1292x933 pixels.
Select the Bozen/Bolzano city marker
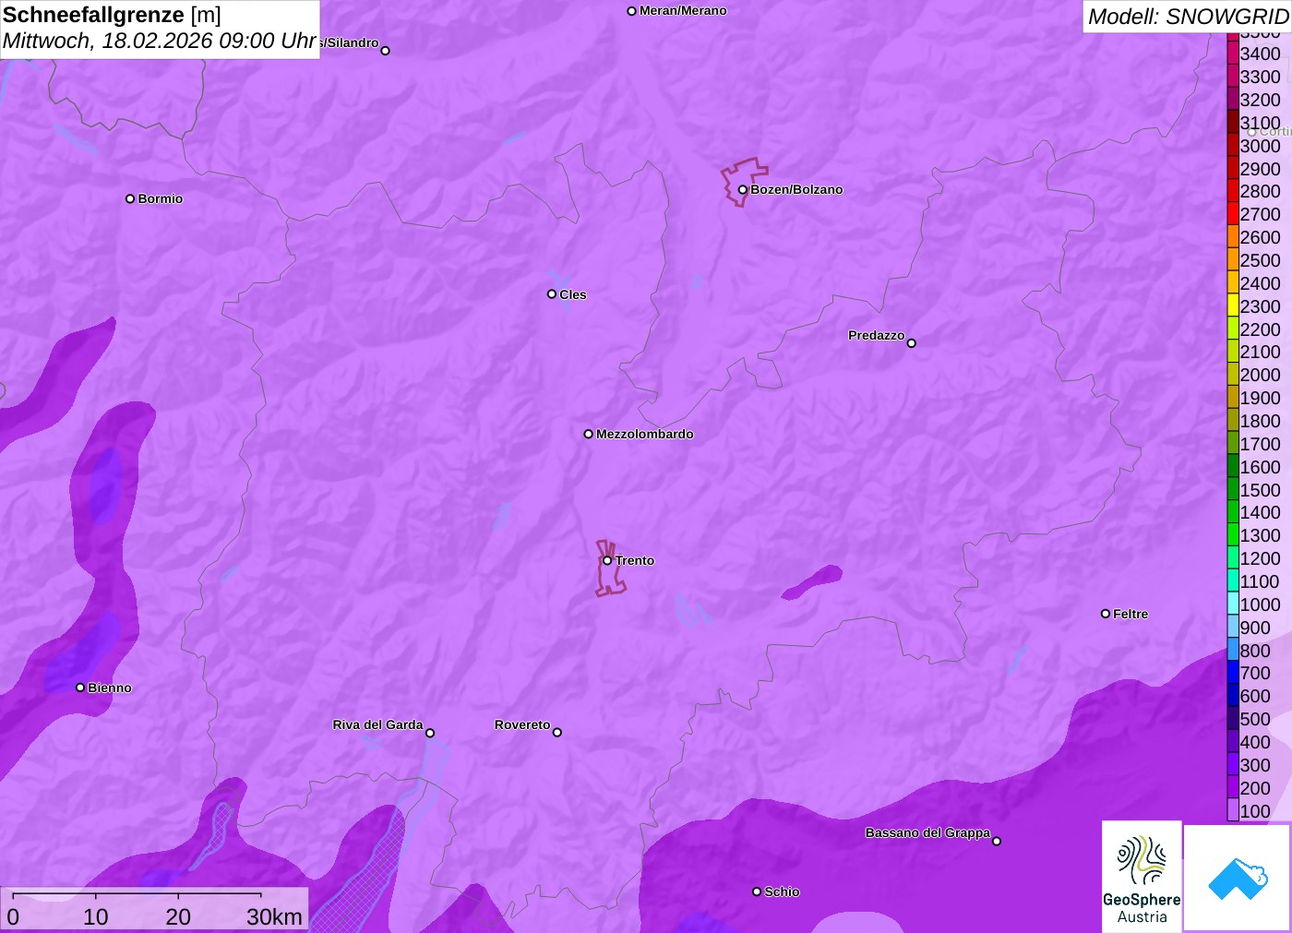coord(742,189)
